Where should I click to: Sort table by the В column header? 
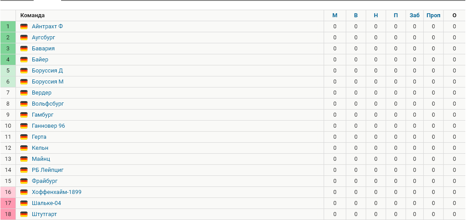click(x=356, y=15)
